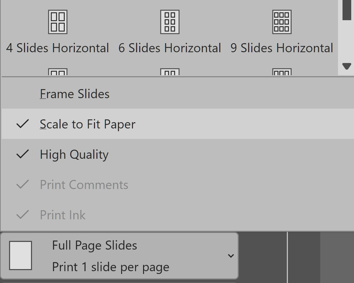Image resolution: width=354 pixels, height=283 pixels.
Task: Expand the Full Page Slides dropdown chevron
Action: click(x=230, y=256)
